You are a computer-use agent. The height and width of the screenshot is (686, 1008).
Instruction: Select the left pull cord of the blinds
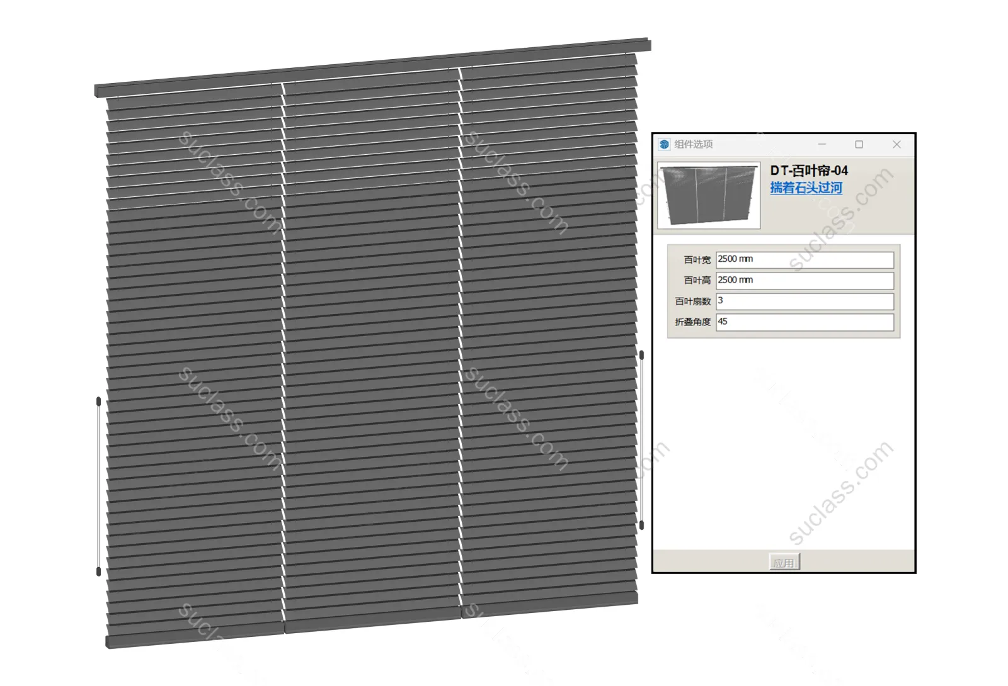[x=98, y=485]
